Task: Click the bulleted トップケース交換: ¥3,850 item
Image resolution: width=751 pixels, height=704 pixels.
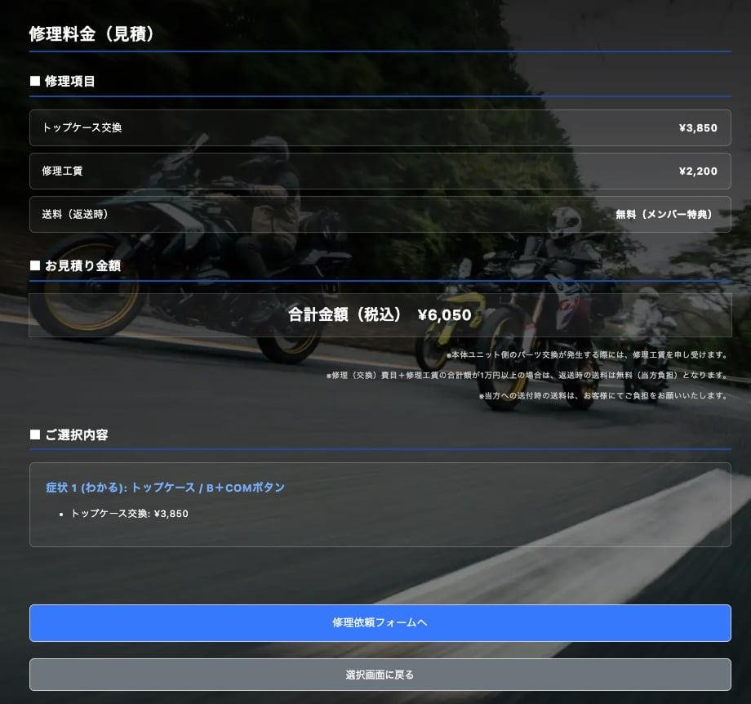Action: 129,514
